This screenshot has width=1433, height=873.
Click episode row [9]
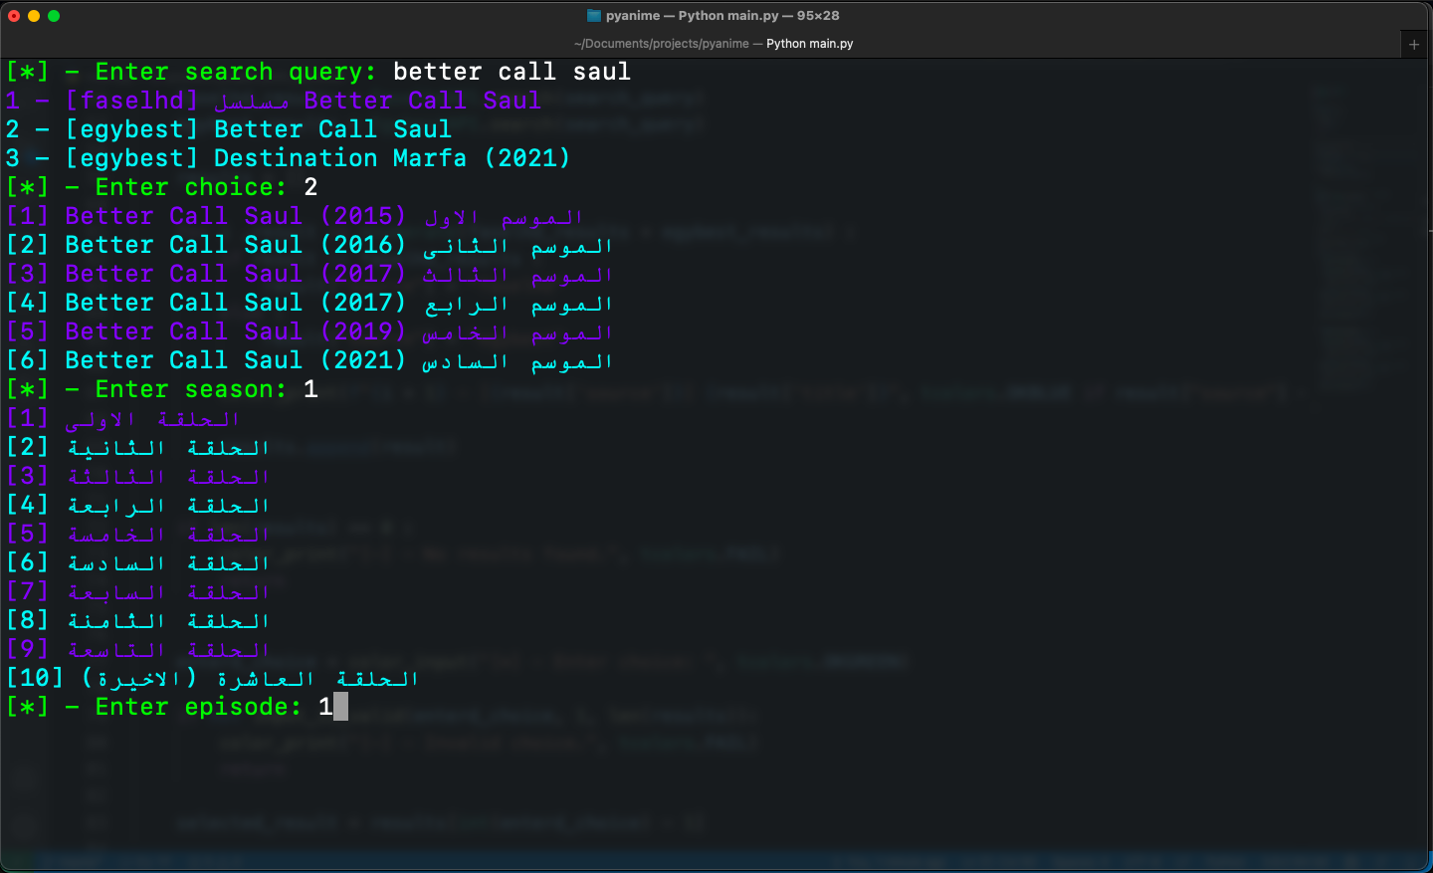138,649
